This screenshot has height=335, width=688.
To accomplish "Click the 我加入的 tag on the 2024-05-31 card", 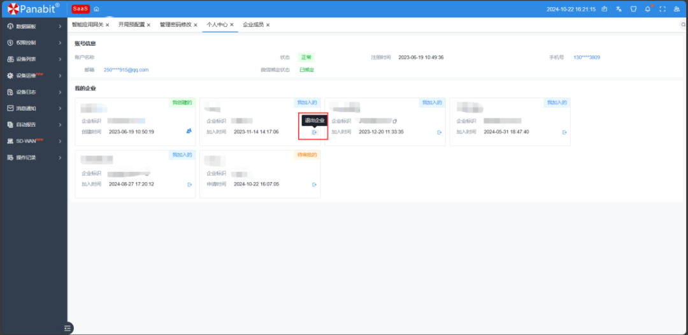I will coord(557,102).
